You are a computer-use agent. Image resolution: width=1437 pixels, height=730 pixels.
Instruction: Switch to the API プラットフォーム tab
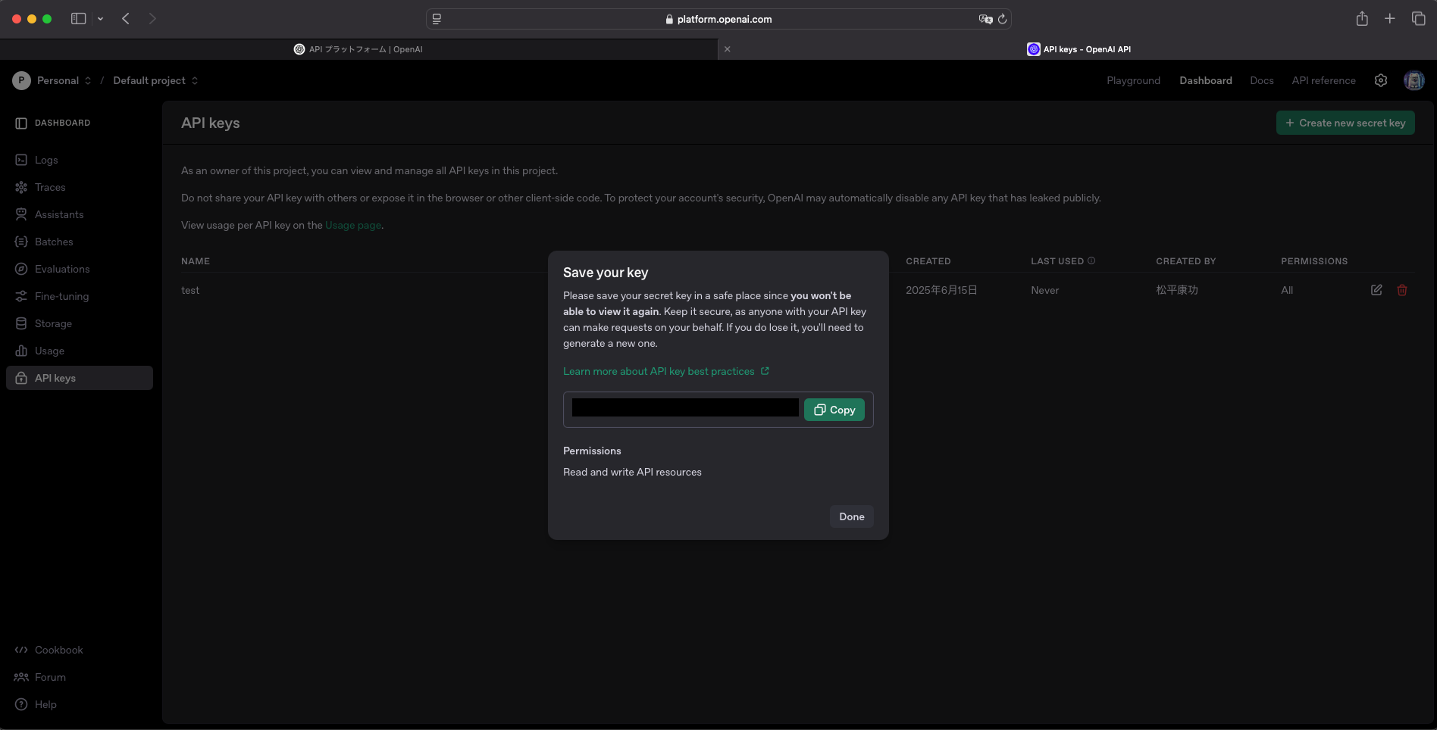[358, 49]
